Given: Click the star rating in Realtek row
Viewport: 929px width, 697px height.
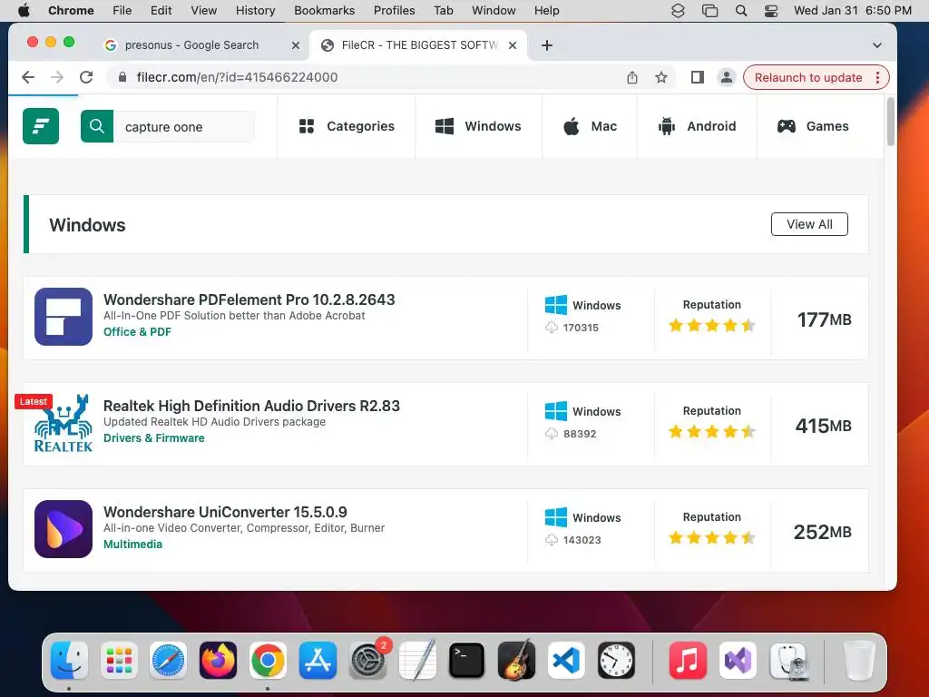Looking at the screenshot, I should [x=711, y=431].
